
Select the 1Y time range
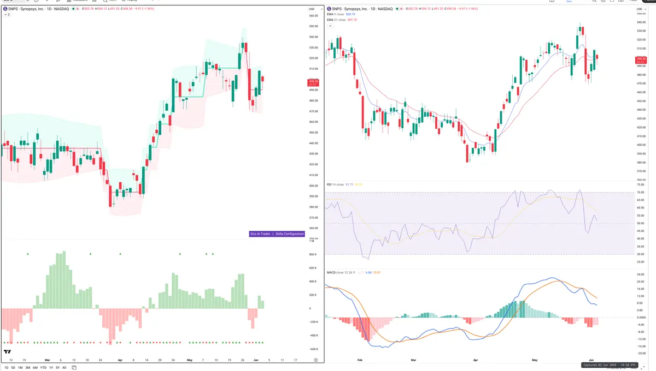pos(51,368)
